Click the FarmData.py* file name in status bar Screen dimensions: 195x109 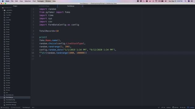point(26,107)
